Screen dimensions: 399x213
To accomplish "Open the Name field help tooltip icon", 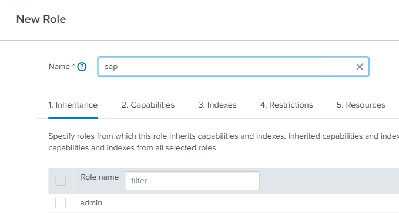I will click(x=82, y=67).
